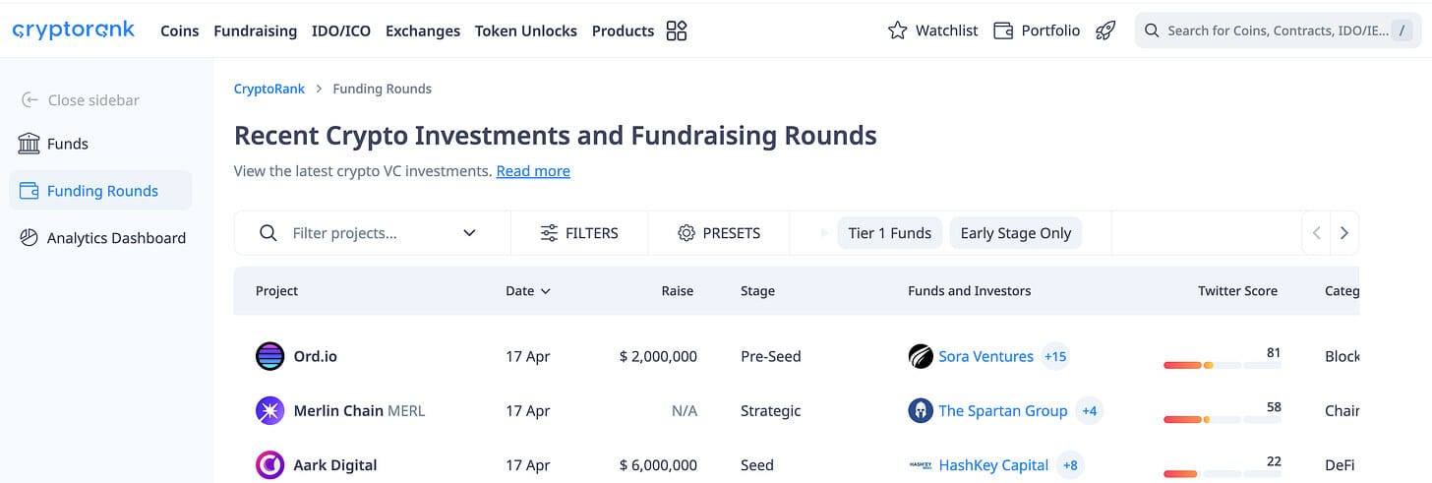Click the Ord.io project logo
This screenshot has width=1432, height=483.
coord(269,356)
